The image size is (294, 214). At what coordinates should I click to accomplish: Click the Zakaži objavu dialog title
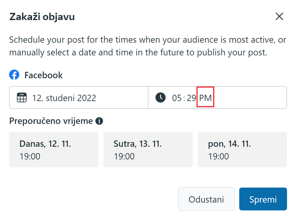pyautogui.click(x=42, y=17)
